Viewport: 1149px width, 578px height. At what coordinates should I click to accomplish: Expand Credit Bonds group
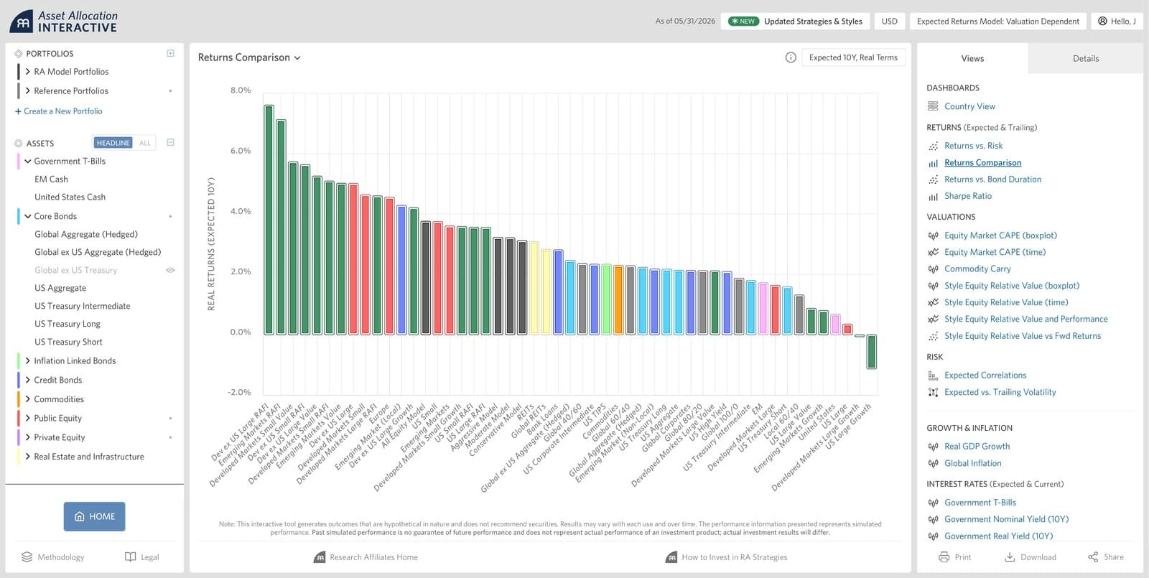click(28, 380)
